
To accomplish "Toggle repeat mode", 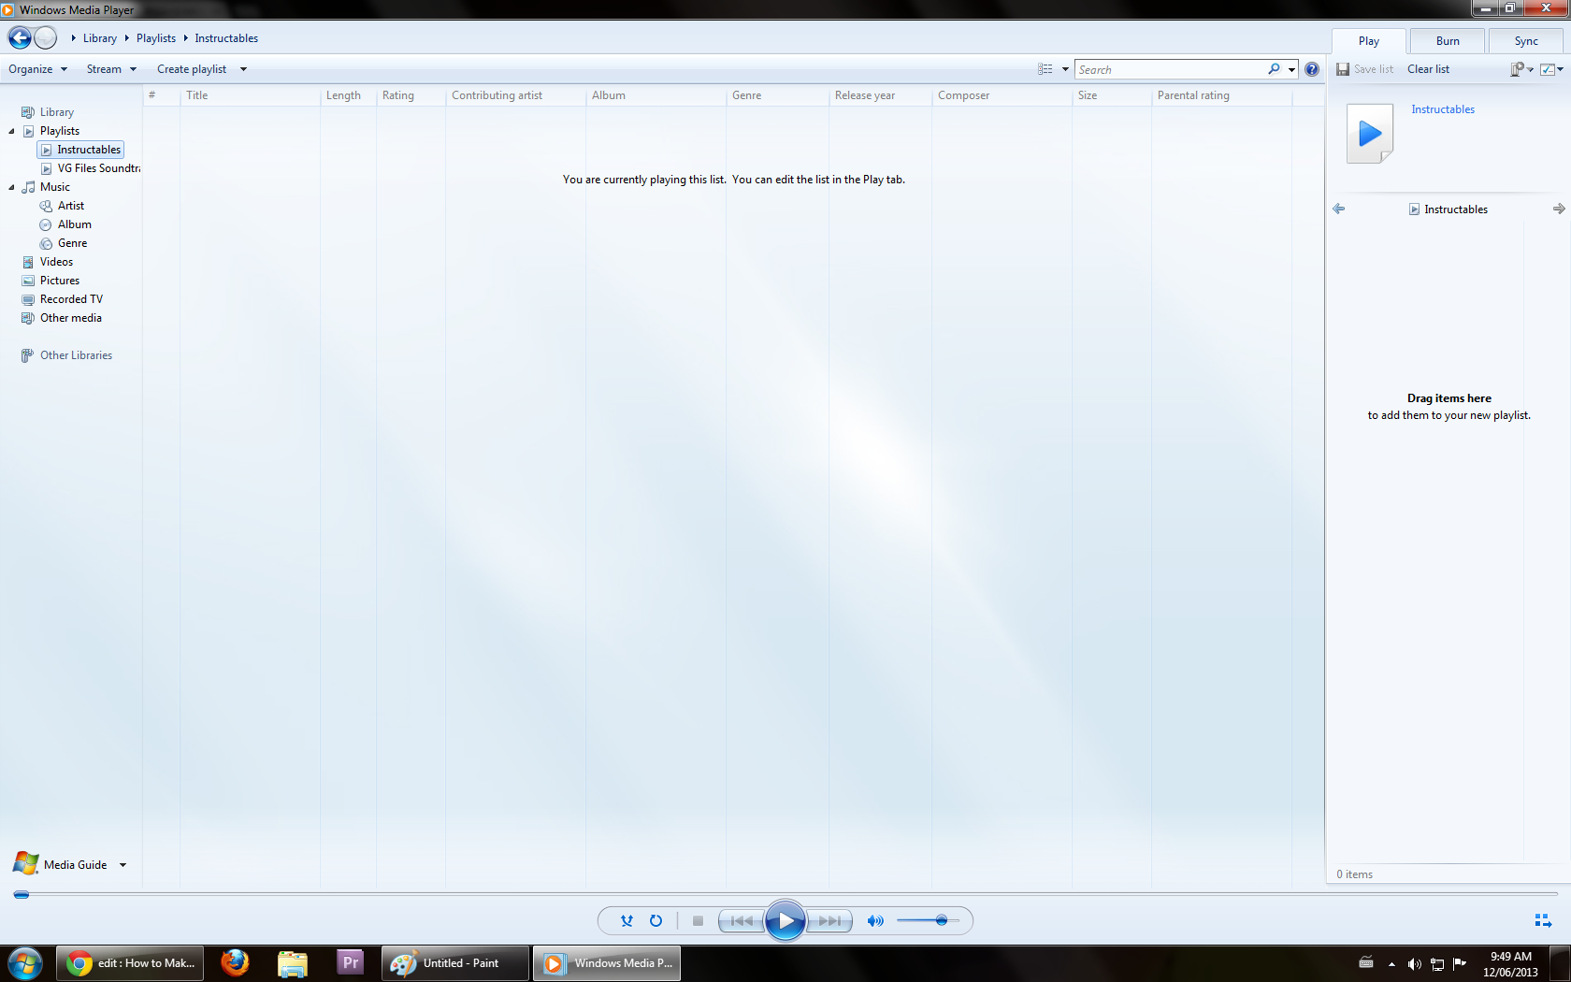I will (656, 921).
